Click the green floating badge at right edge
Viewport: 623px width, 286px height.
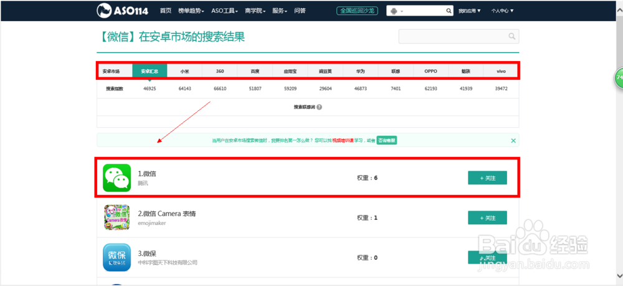tap(619, 78)
